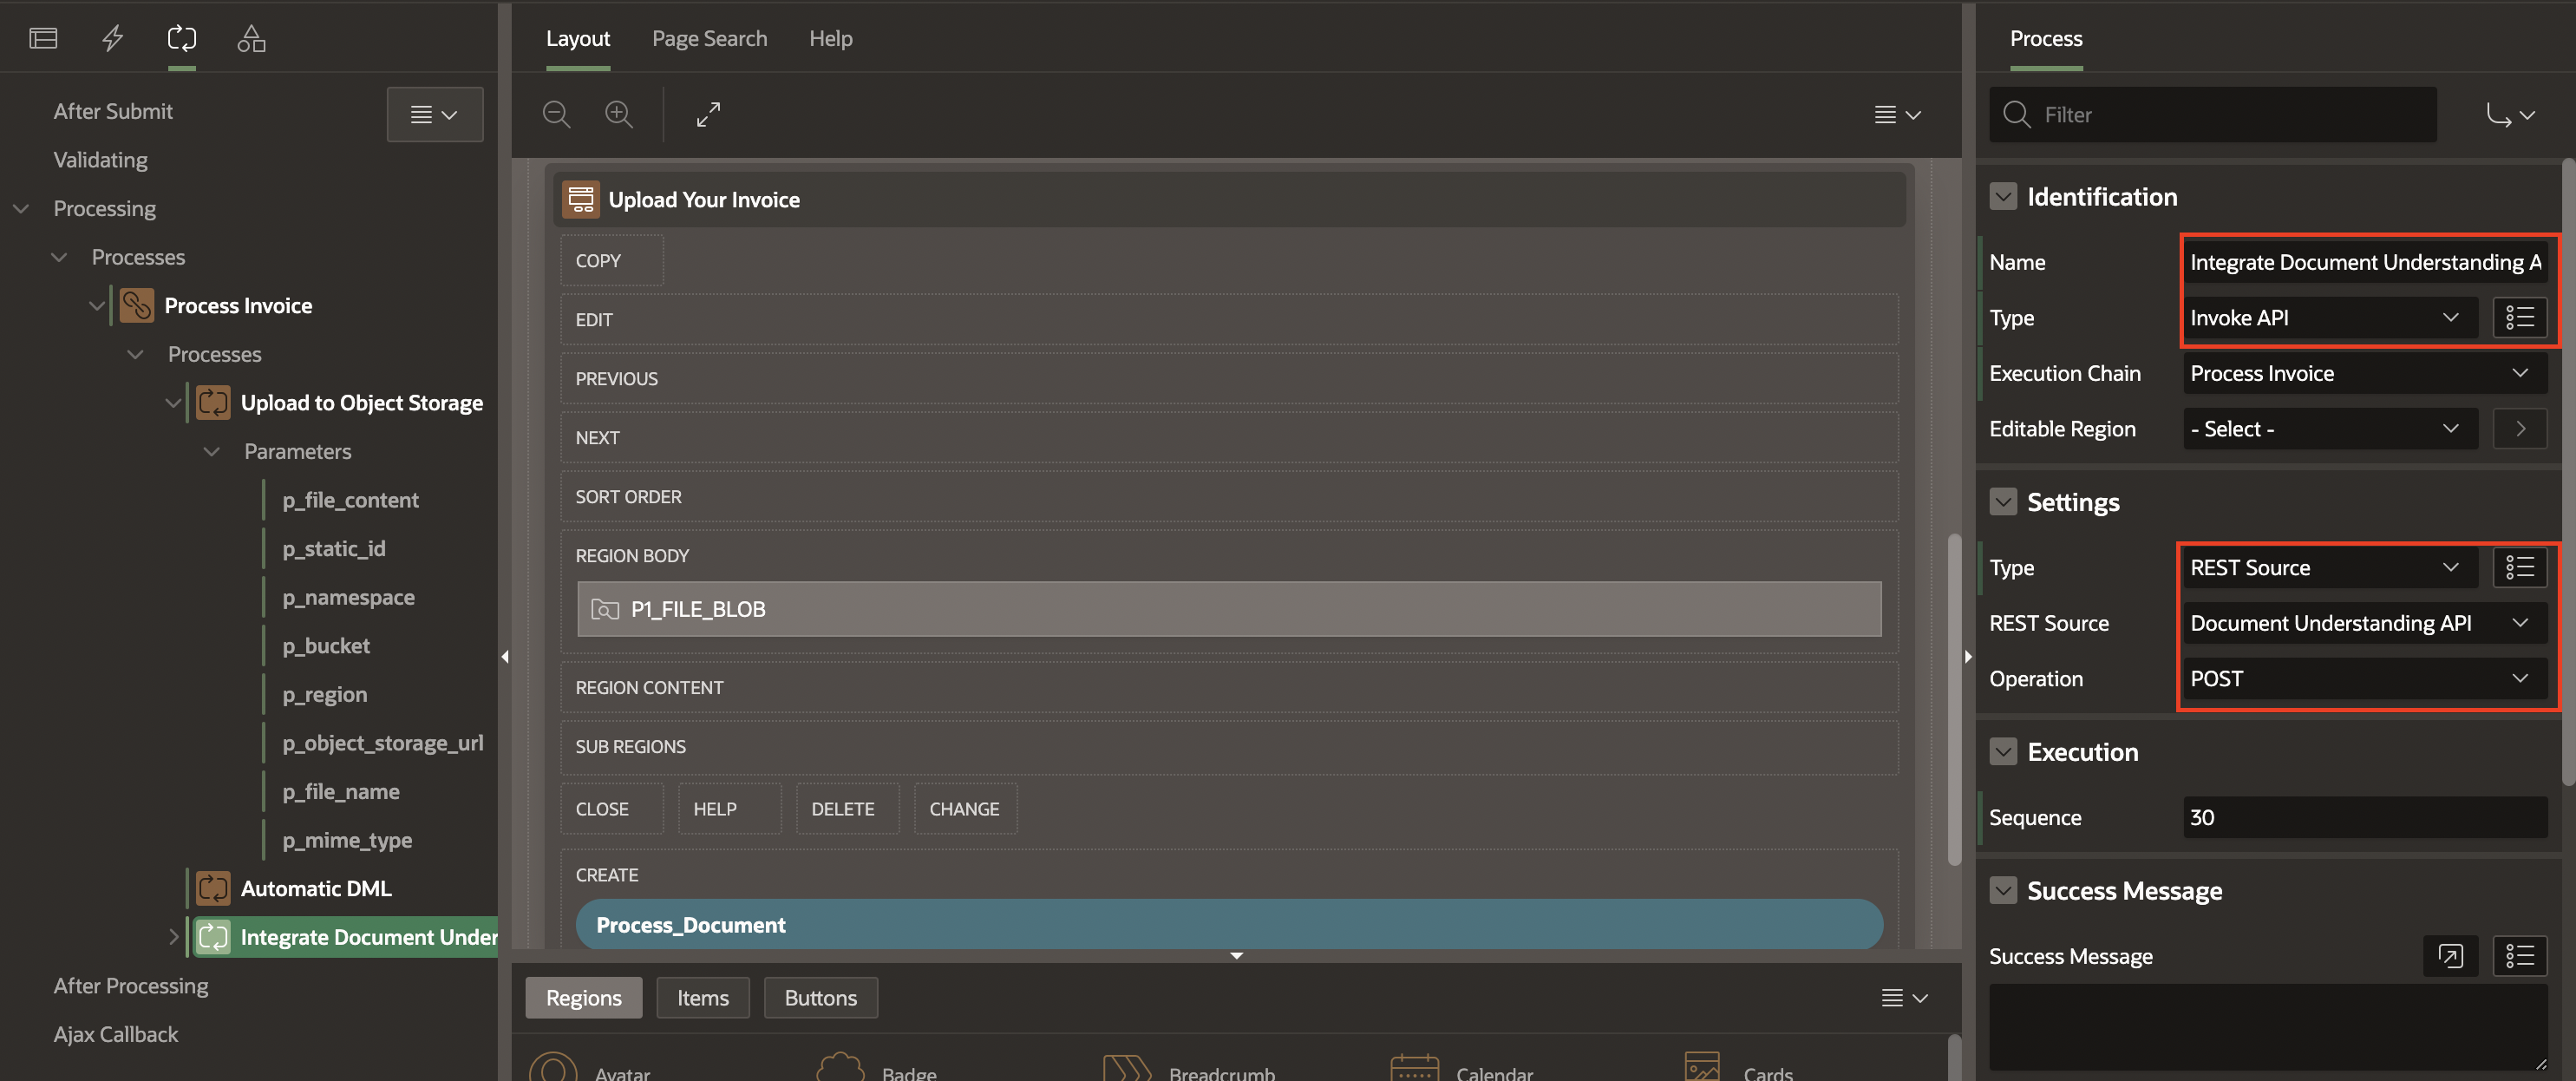This screenshot has width=2576, height=1081.
Task: Select the Automatic DML process
Action: click(x=315, y=888)
